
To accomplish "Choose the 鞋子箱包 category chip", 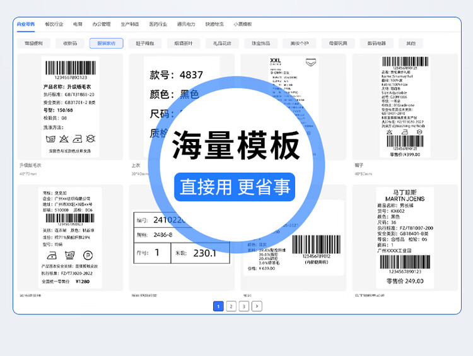I will [145, 43].
